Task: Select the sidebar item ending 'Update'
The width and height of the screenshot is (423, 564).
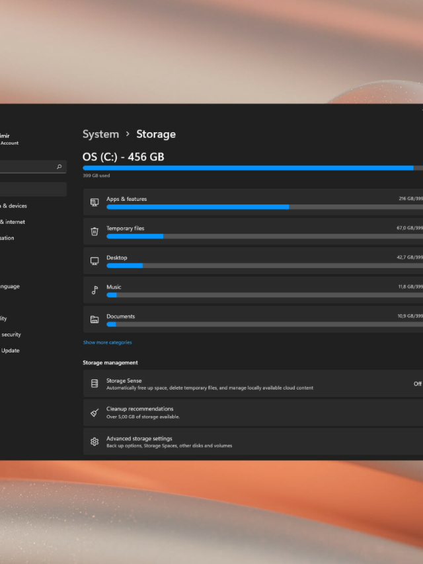Action: click(10, 350)
